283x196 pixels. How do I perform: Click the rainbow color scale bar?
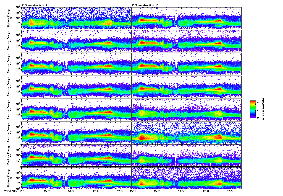pos(253,109)
